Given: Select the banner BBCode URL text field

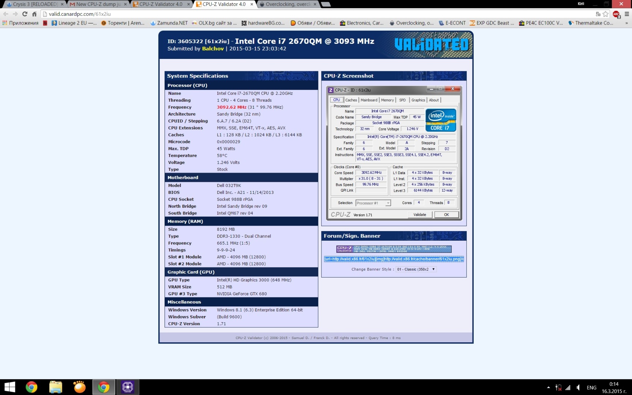Looking at the screenshot, I should 394,259.
